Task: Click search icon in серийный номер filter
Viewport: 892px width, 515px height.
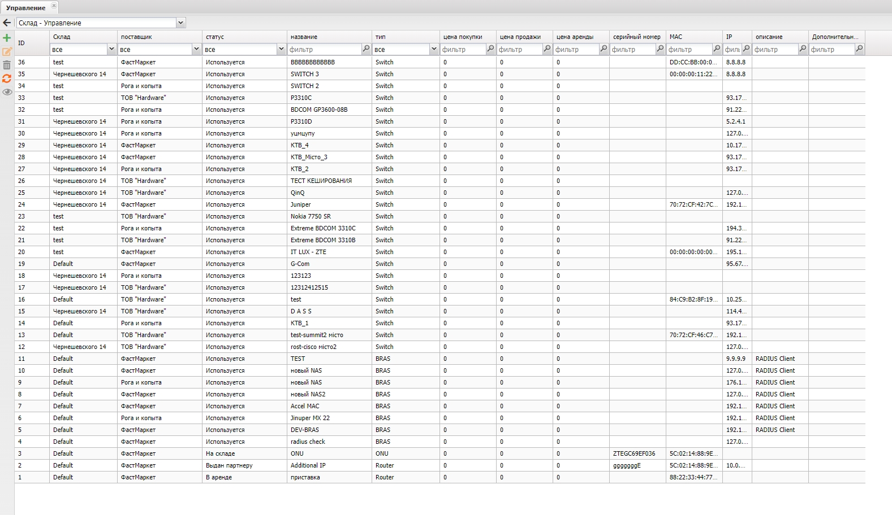Action: click(x=660, y=49)
